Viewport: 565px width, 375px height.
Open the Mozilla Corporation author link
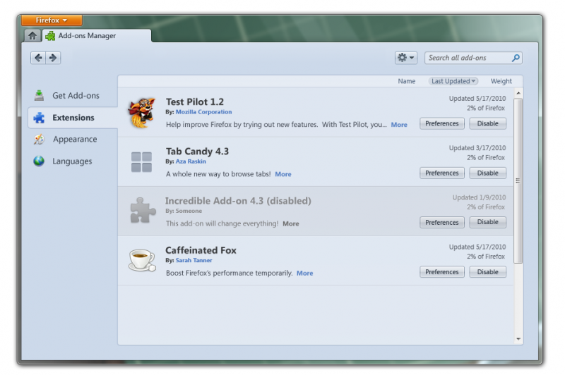[203, 112]
